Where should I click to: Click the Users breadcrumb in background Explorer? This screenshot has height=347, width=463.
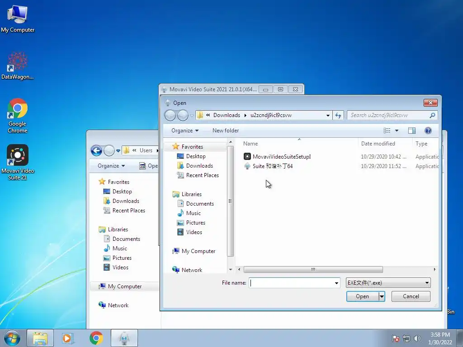146,150
